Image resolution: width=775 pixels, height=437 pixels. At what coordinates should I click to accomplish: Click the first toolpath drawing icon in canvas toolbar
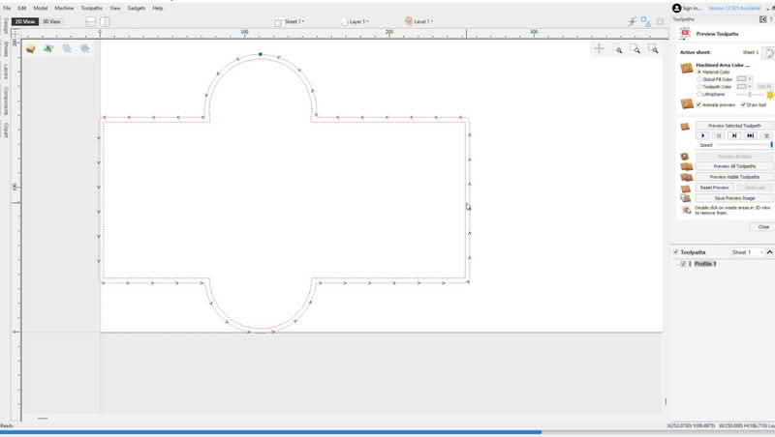[30, 48]
